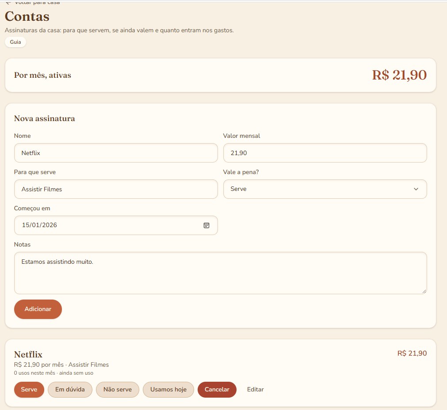Cancel the Netflix subscription

click(217, 390)
